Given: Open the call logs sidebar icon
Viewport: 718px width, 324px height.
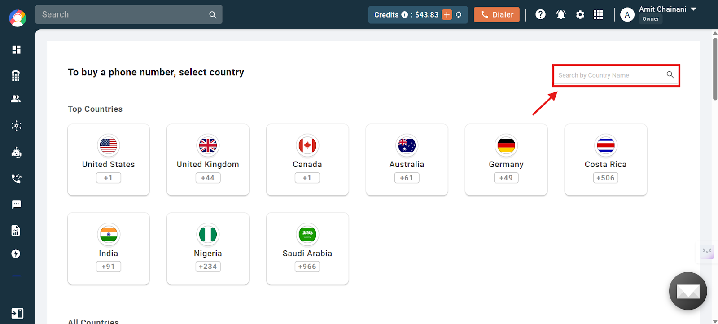Looking at the screenshot, I should click(17, 179).
